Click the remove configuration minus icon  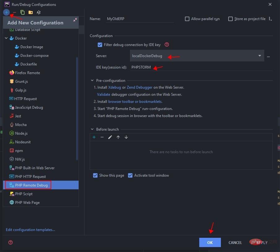tap(15, 12)
